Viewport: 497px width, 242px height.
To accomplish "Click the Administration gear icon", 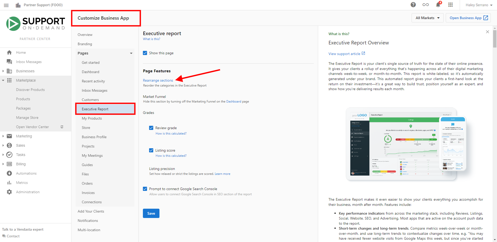I will (9, 192).
